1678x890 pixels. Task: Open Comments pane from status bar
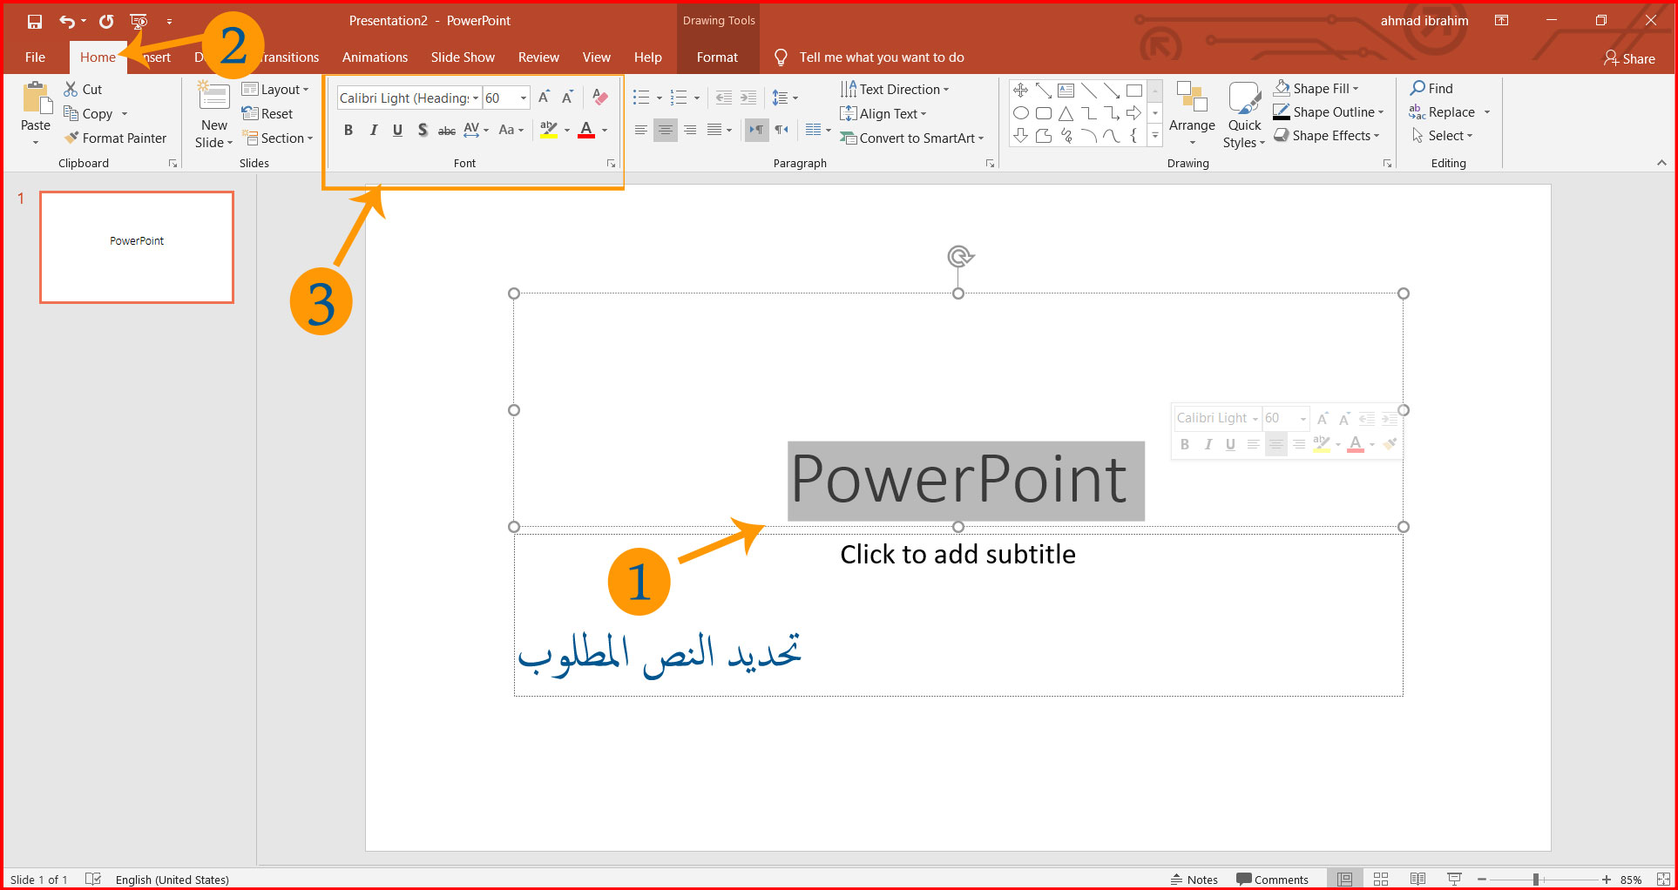point(1273,880)
